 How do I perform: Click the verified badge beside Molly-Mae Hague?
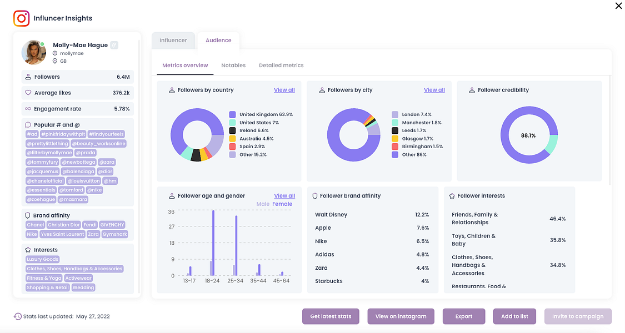tap(114, 45)
